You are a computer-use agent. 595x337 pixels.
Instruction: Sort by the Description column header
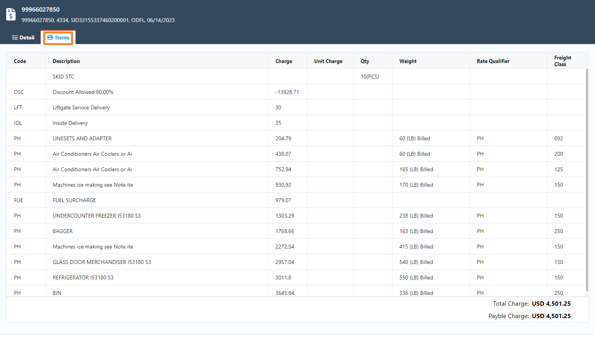(x=66, y=61)
